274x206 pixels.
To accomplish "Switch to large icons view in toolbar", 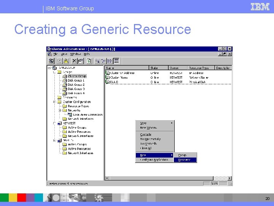I will 97,61.
